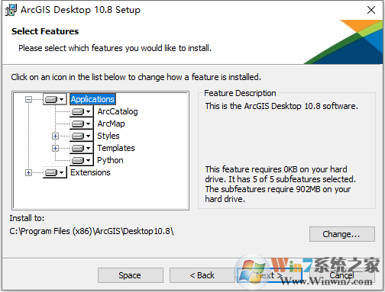Click 'This is the ArcGIS Desktop 10.8 software.' text
This screenshot has width=385, height=292.
(282, 106)
